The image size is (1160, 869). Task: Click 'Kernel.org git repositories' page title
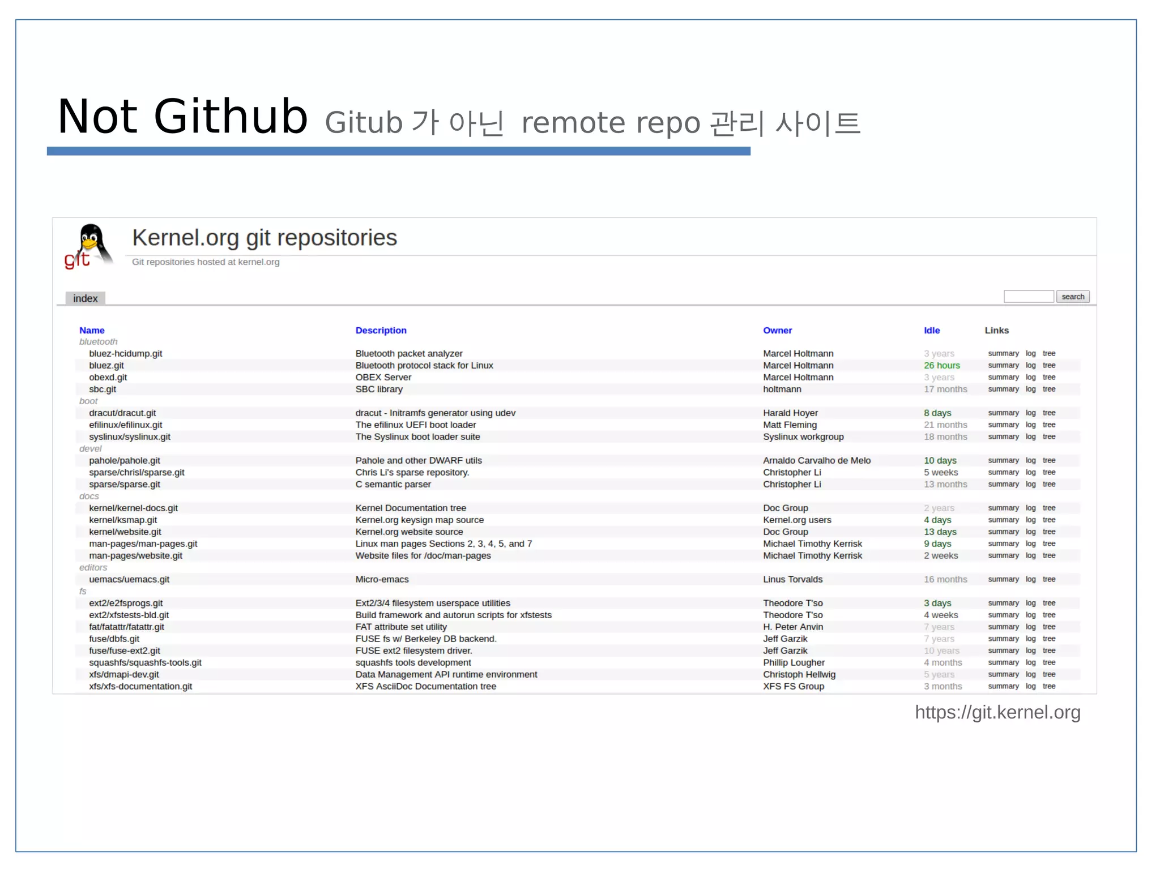265,238
